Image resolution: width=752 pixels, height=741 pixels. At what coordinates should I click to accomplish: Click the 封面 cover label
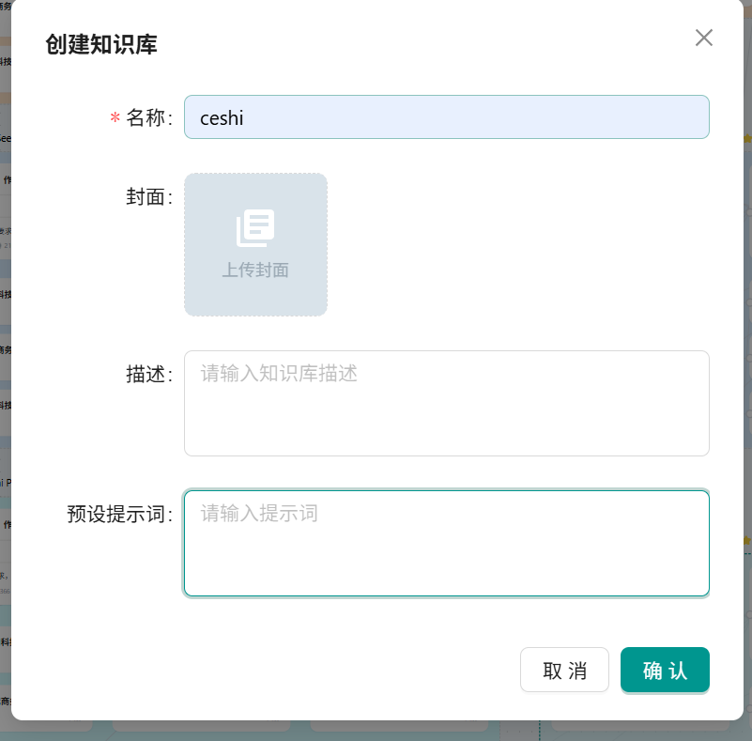pyautogui.click(x=148, y=197)
